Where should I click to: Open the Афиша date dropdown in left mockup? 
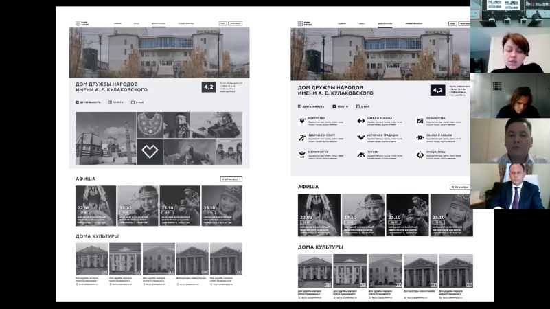tap(231, 179)
